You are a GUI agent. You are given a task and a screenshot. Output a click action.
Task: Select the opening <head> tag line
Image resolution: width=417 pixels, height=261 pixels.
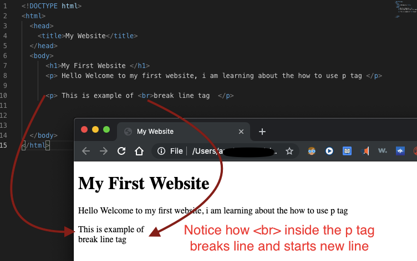coord(42,26)
